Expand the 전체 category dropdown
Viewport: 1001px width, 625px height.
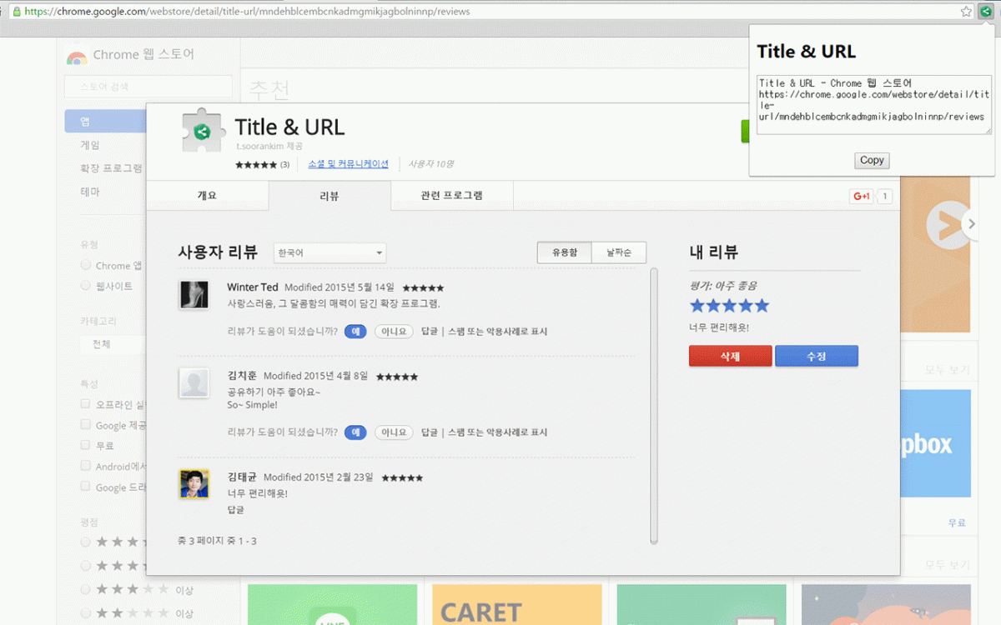(108, 344)
